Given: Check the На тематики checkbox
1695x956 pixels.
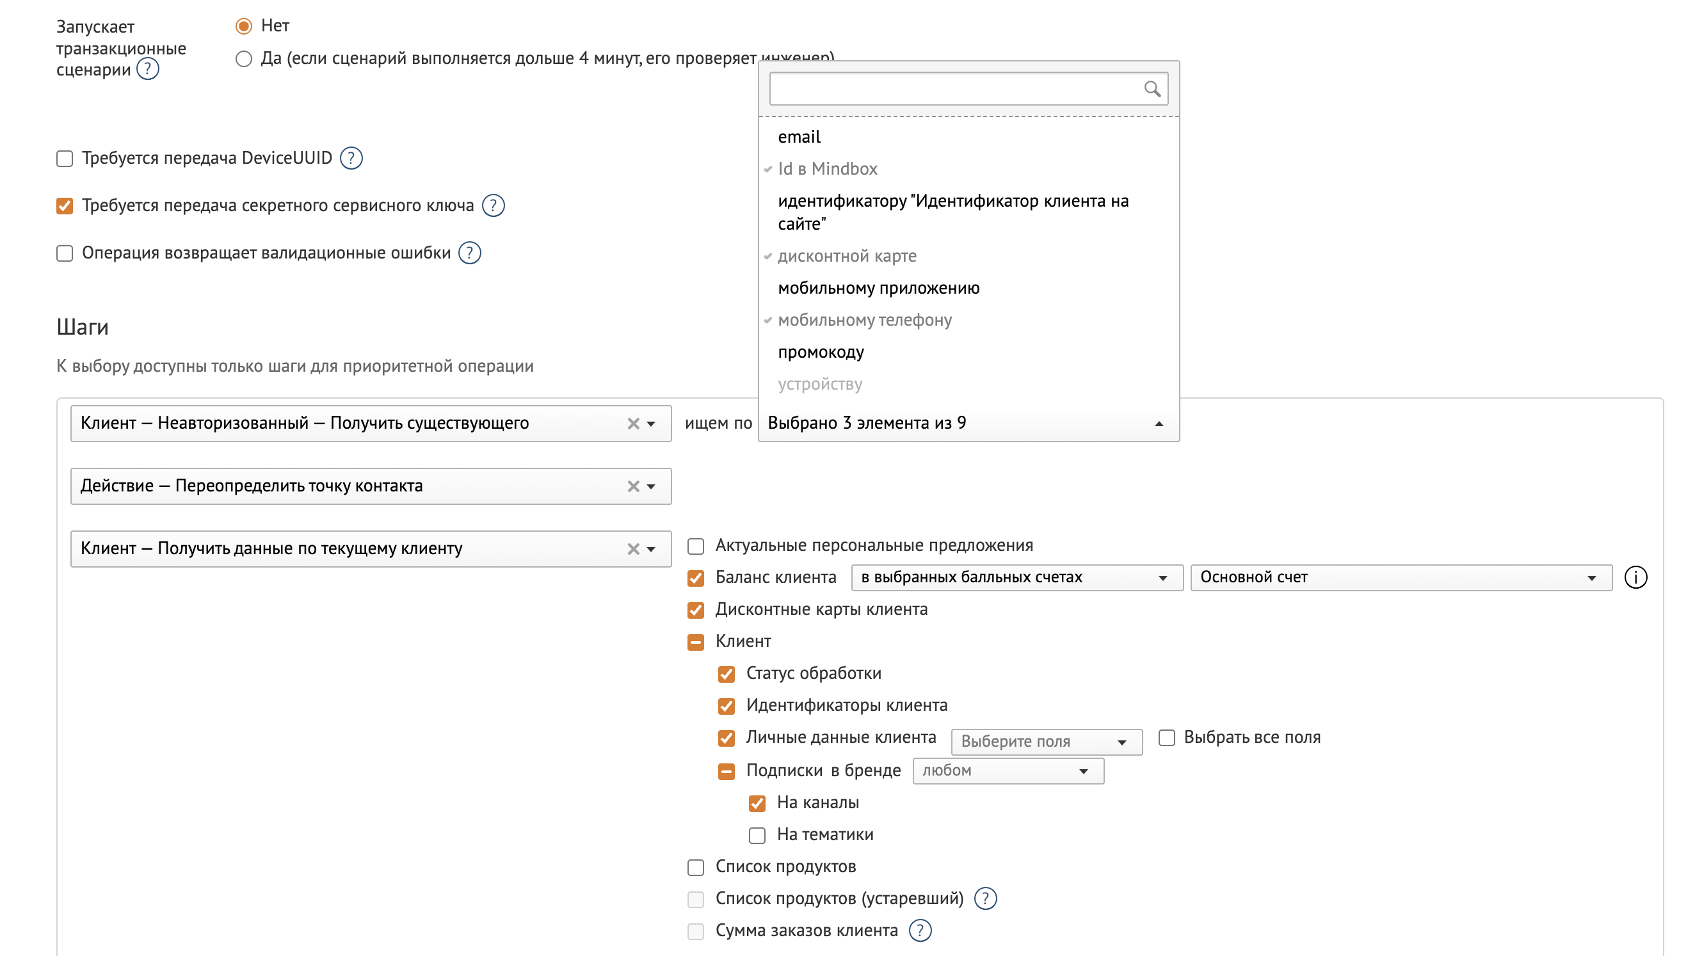Looking at the screenshot, I should (x=757, y=835).
